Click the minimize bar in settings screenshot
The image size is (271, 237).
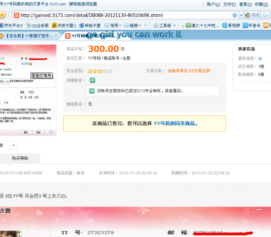259,210
